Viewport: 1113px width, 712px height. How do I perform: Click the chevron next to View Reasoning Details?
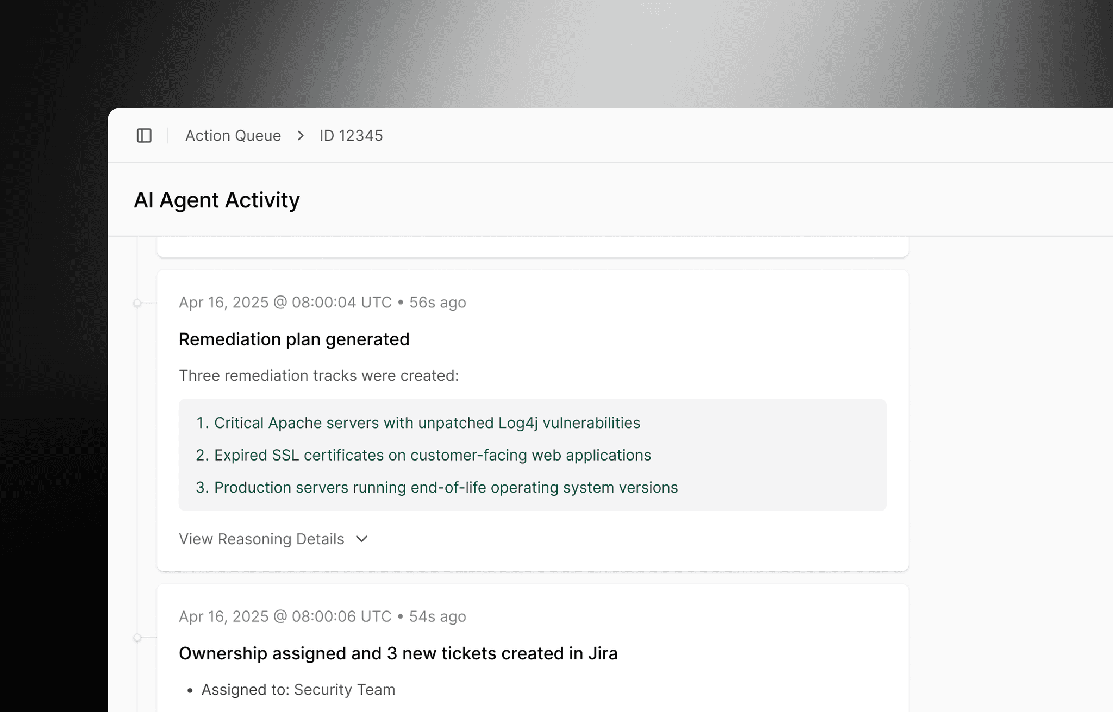pyautogui.click(x=362, y=539)
